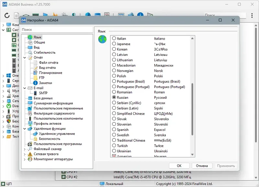This screenshot has width=259, height=187.
Task: Click Serbian (Latin) radio option
Action: (x=114, y=108)
